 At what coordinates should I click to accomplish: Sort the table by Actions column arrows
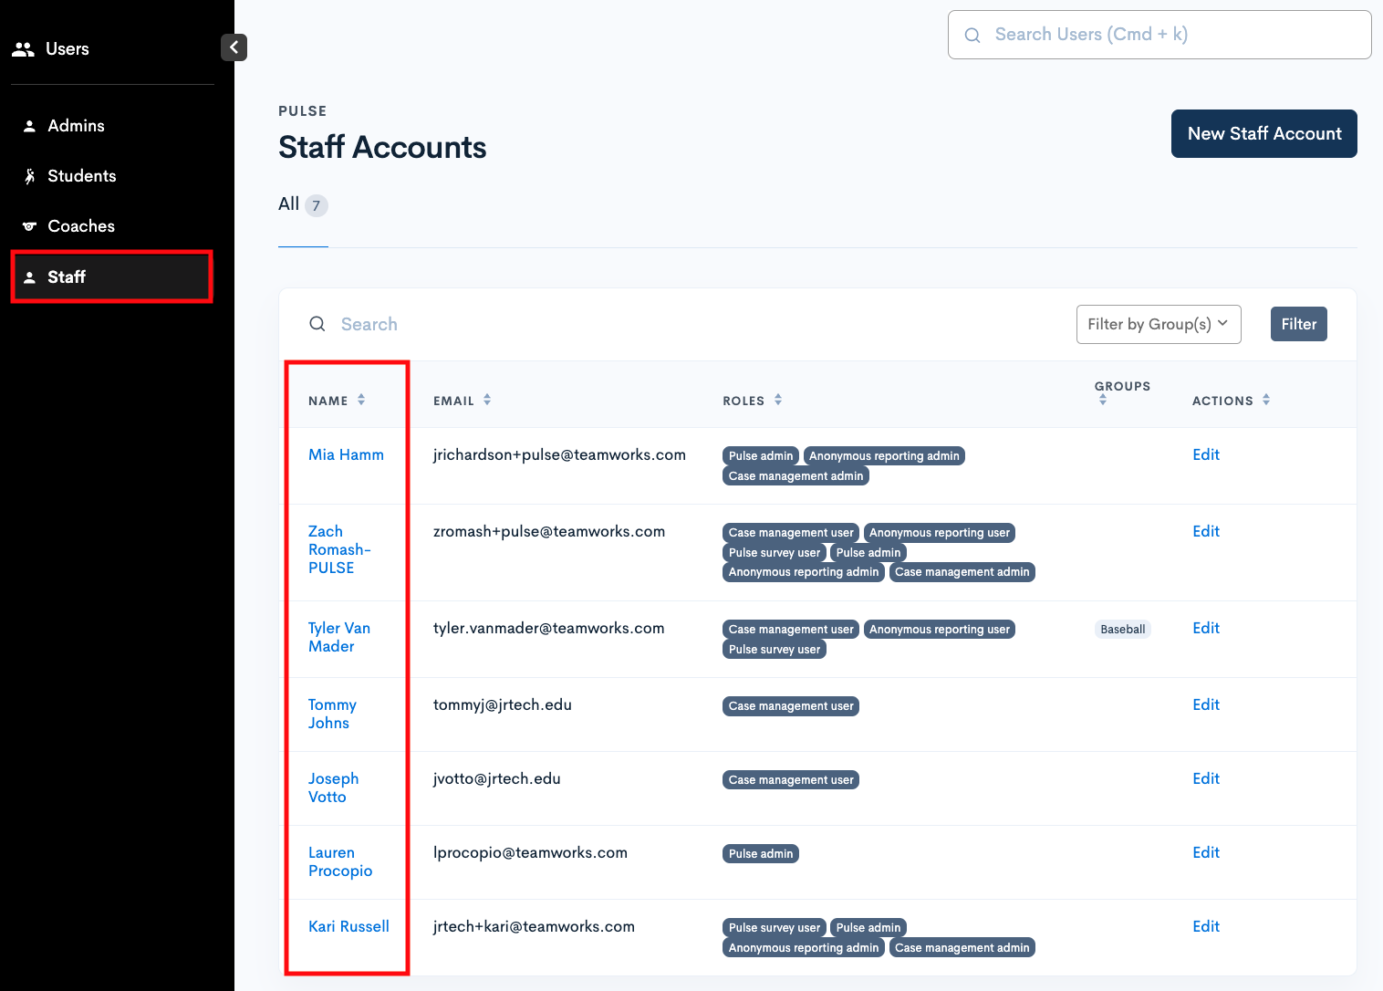pyautogui.click(x=1266, y=400)
